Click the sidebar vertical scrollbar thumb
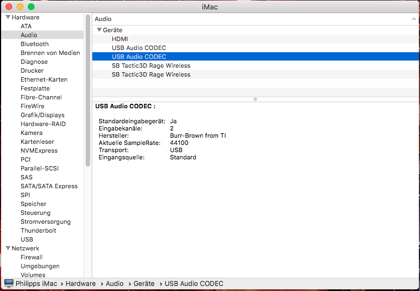420x291 pixels. (88, 91)
